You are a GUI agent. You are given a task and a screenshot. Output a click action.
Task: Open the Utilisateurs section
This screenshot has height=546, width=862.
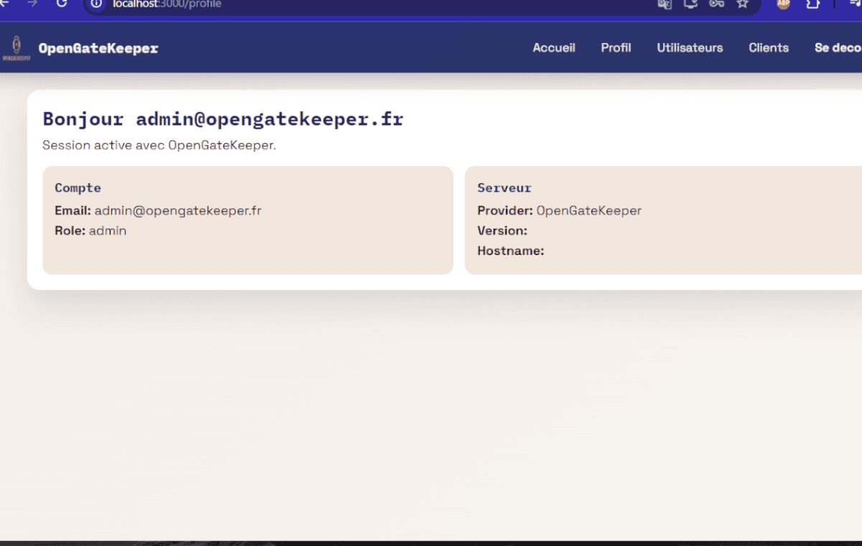(690, 47)
